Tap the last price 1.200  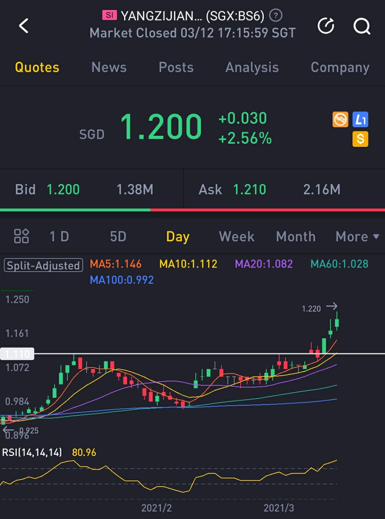click(161, 127)
